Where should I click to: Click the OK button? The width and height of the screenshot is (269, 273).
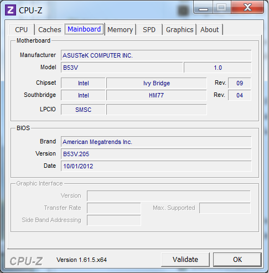point(237,260)
